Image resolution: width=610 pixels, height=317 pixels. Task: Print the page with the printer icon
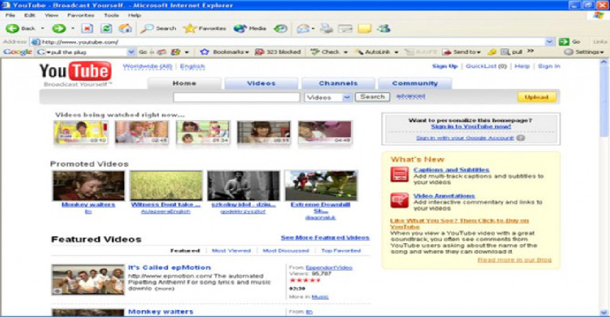[326, 28]
